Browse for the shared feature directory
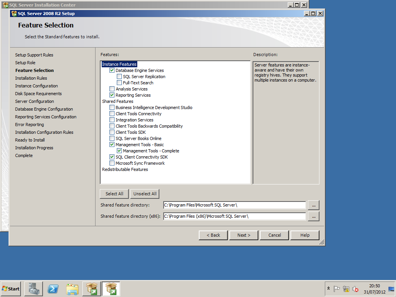 [313, 205]
